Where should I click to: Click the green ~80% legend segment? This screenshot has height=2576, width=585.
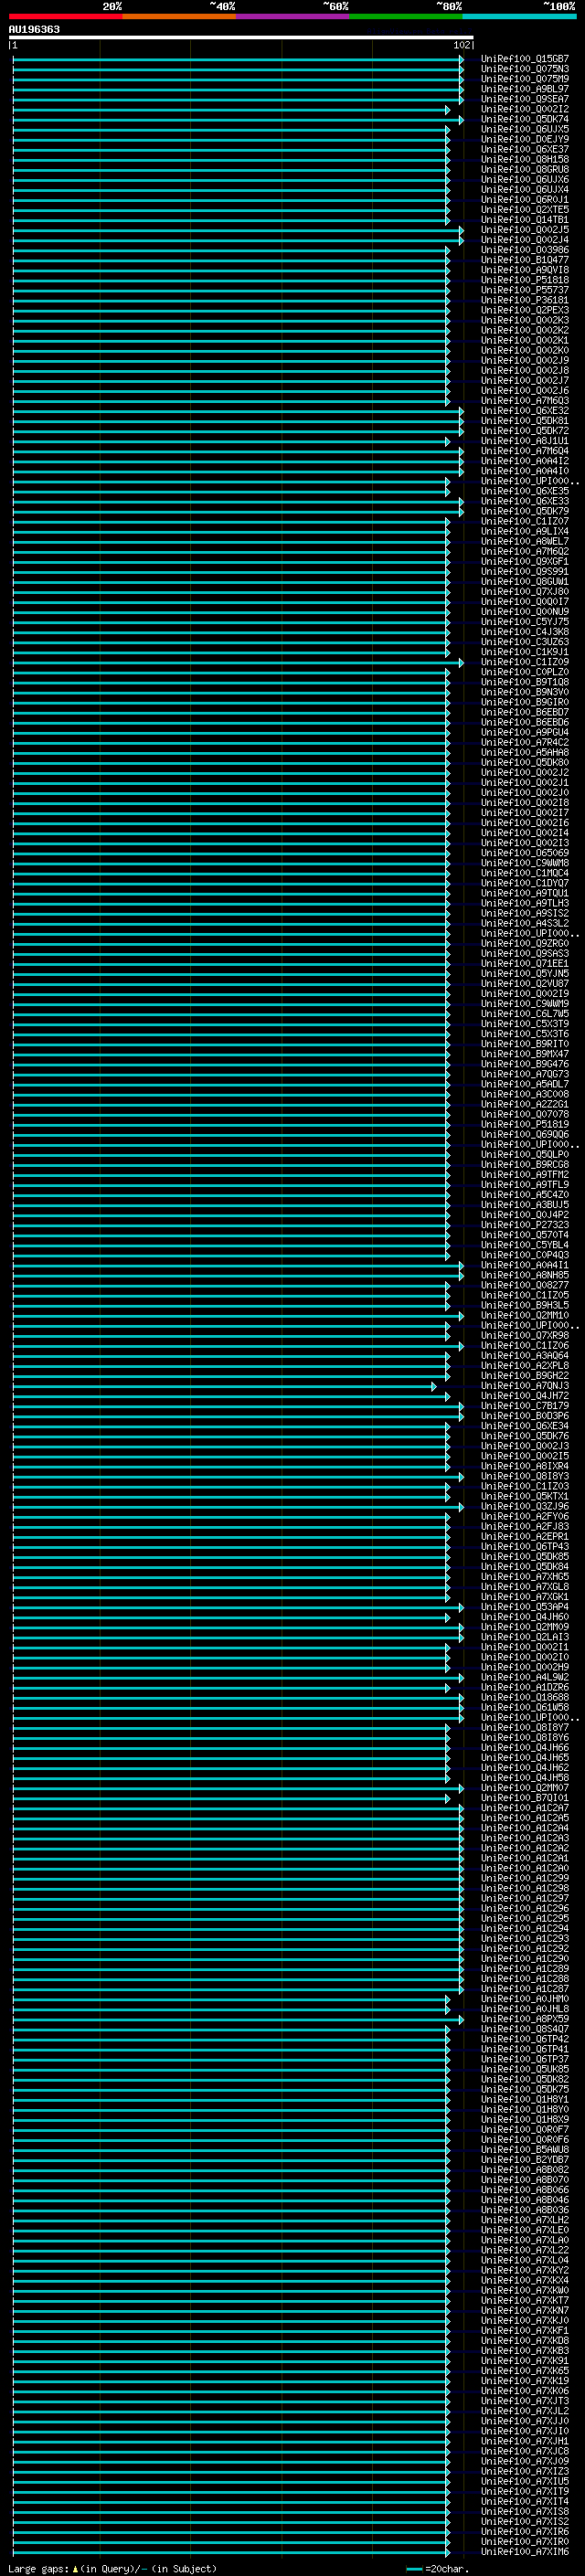pos(406,16)
